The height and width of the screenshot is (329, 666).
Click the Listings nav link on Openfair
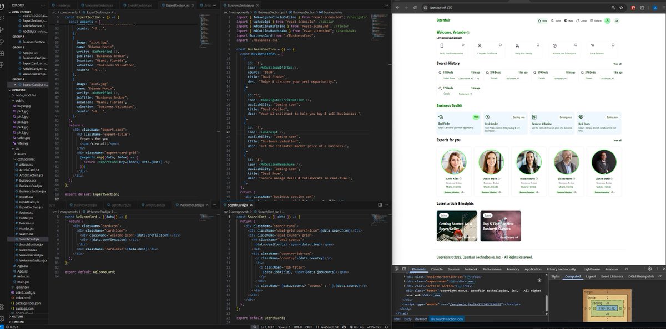click(x=581, y=20)
